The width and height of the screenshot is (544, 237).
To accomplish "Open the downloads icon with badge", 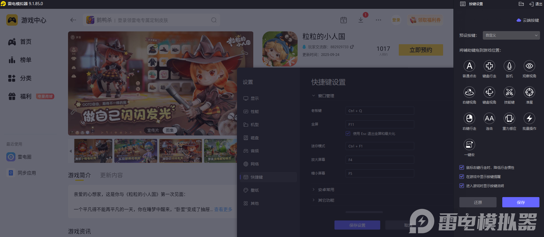I will point(361,20).
